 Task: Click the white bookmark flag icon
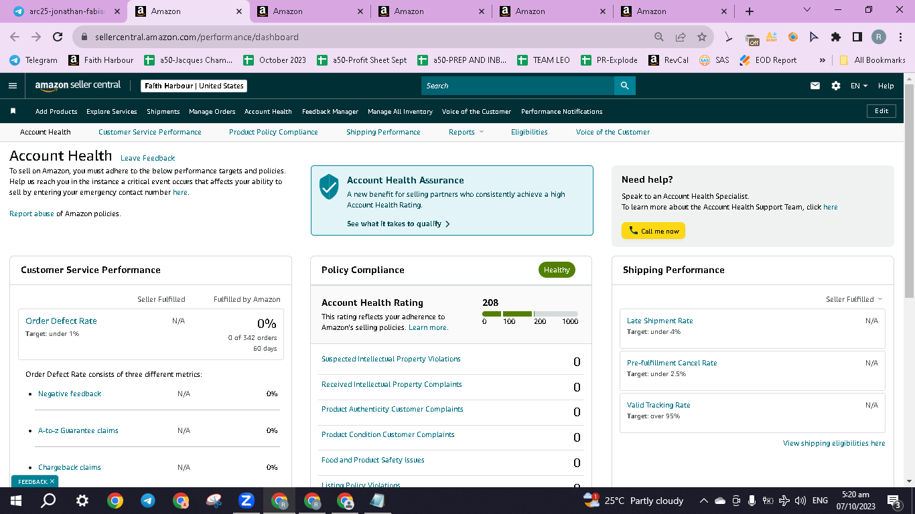click(13, 111)
